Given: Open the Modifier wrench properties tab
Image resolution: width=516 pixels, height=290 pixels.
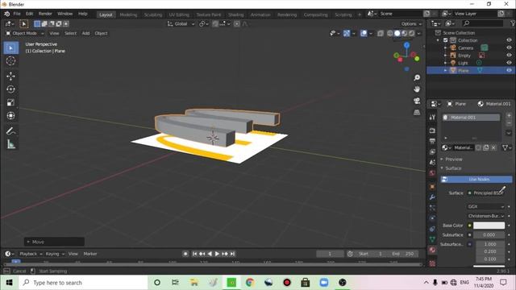Looking at the screenshot, I should tap(432, 197).
